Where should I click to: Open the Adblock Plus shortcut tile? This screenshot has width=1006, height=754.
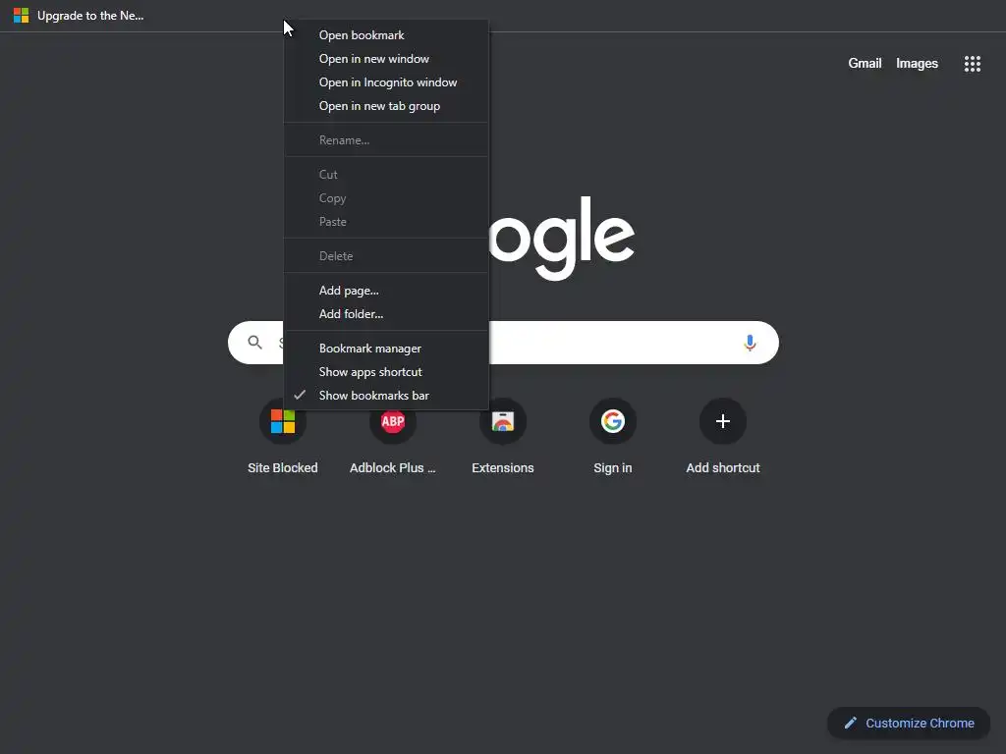click(x=393, y=422)
